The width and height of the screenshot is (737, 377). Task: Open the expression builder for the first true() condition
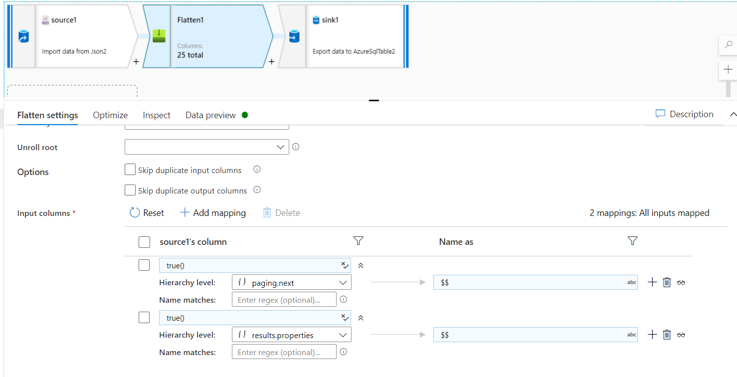tap(344, 265)
